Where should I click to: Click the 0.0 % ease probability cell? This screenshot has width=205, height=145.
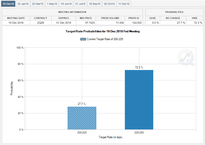tap(153, 23)
